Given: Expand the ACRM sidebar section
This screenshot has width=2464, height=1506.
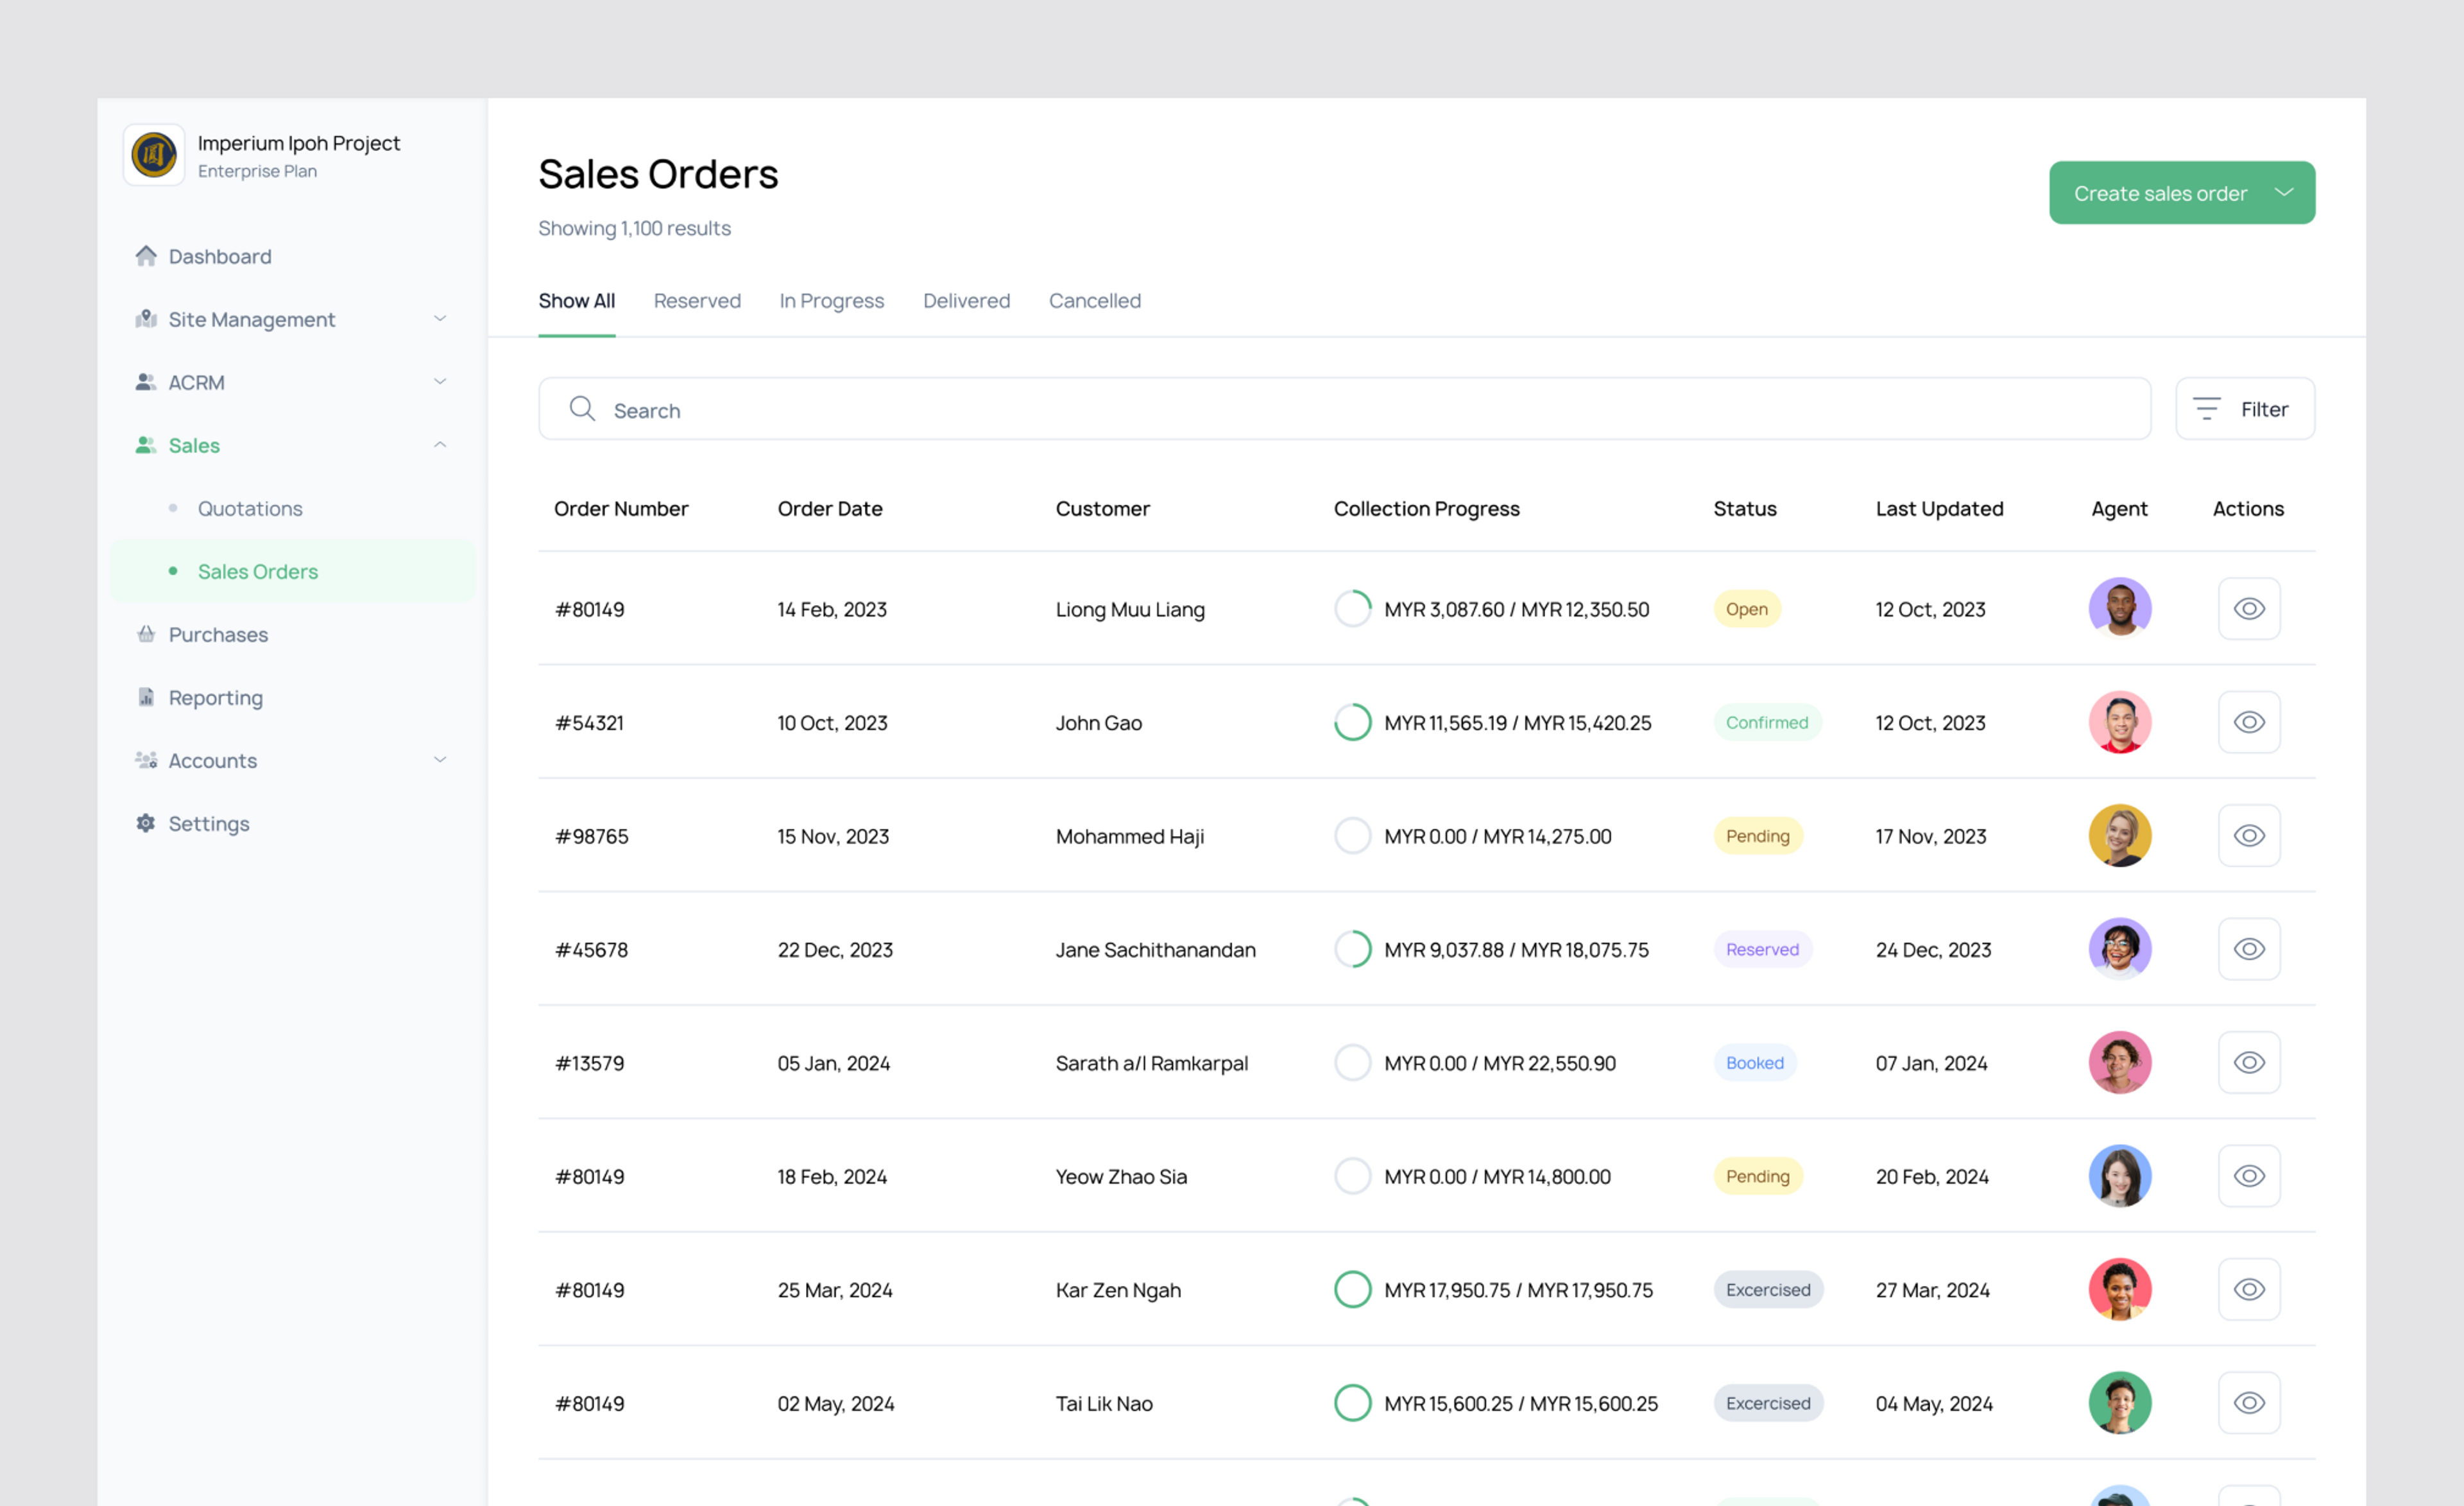Looking at the screenshot, I should (x=440, y=382).
